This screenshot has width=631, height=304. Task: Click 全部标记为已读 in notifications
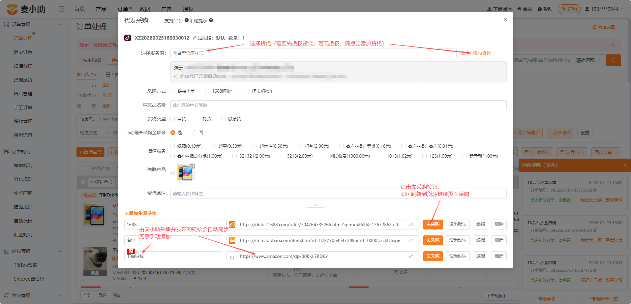tap(603, 299)
